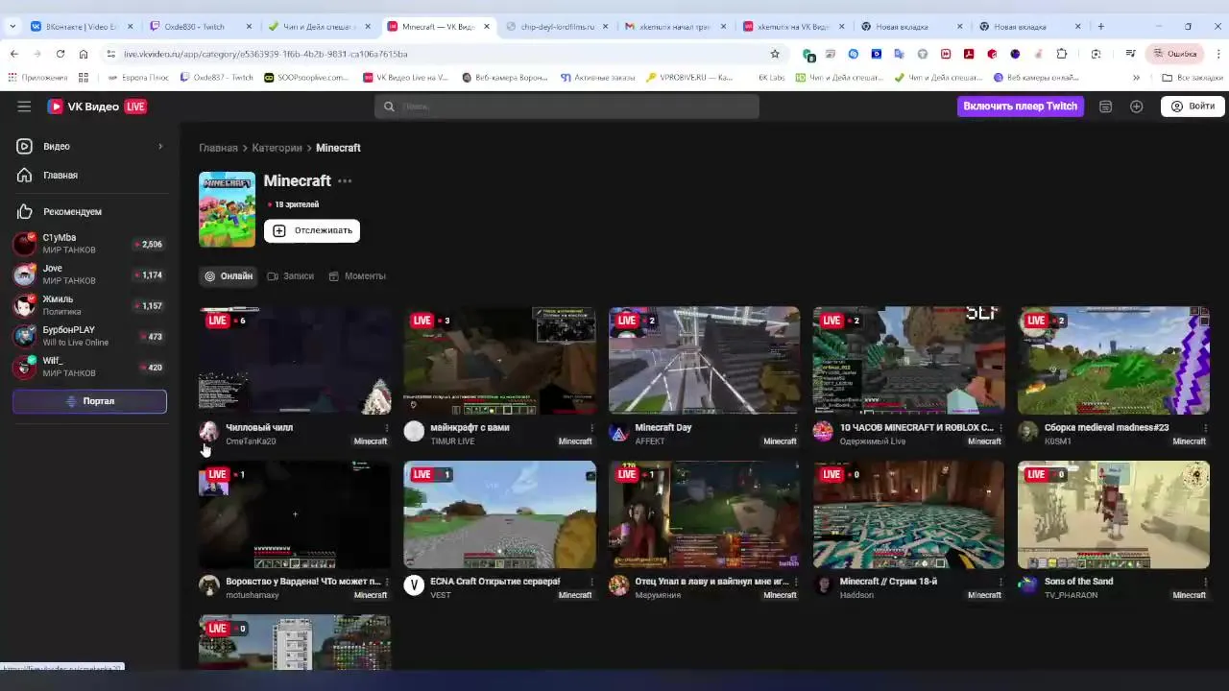Open the circular plus icon in header

(1137, 107)
